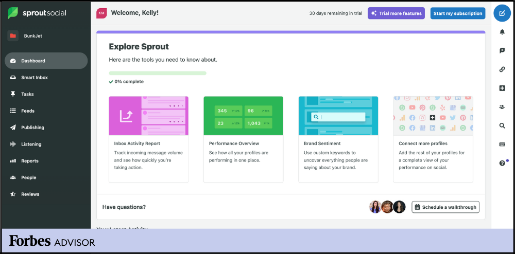This screenshot has width=515, height=254.
Task: Open the search magnifier icon
Action: click(502, 125)
